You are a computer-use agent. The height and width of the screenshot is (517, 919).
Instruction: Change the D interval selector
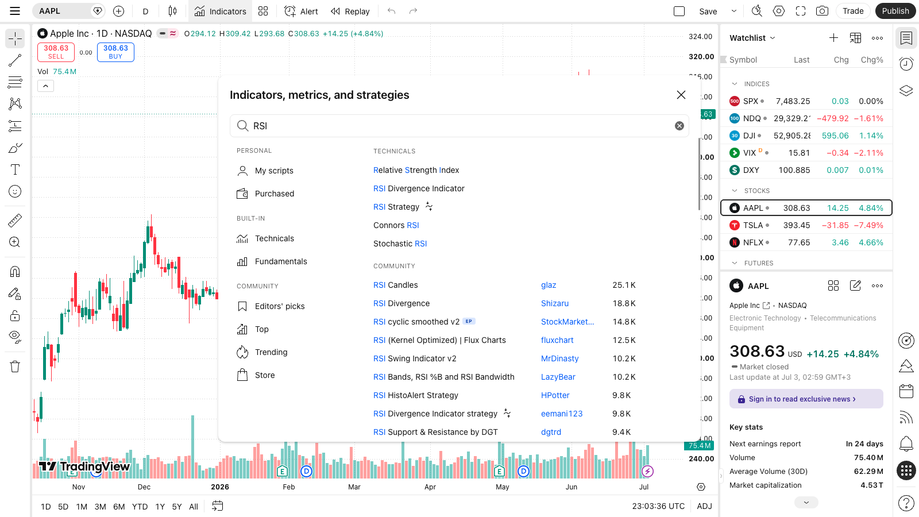145,11
